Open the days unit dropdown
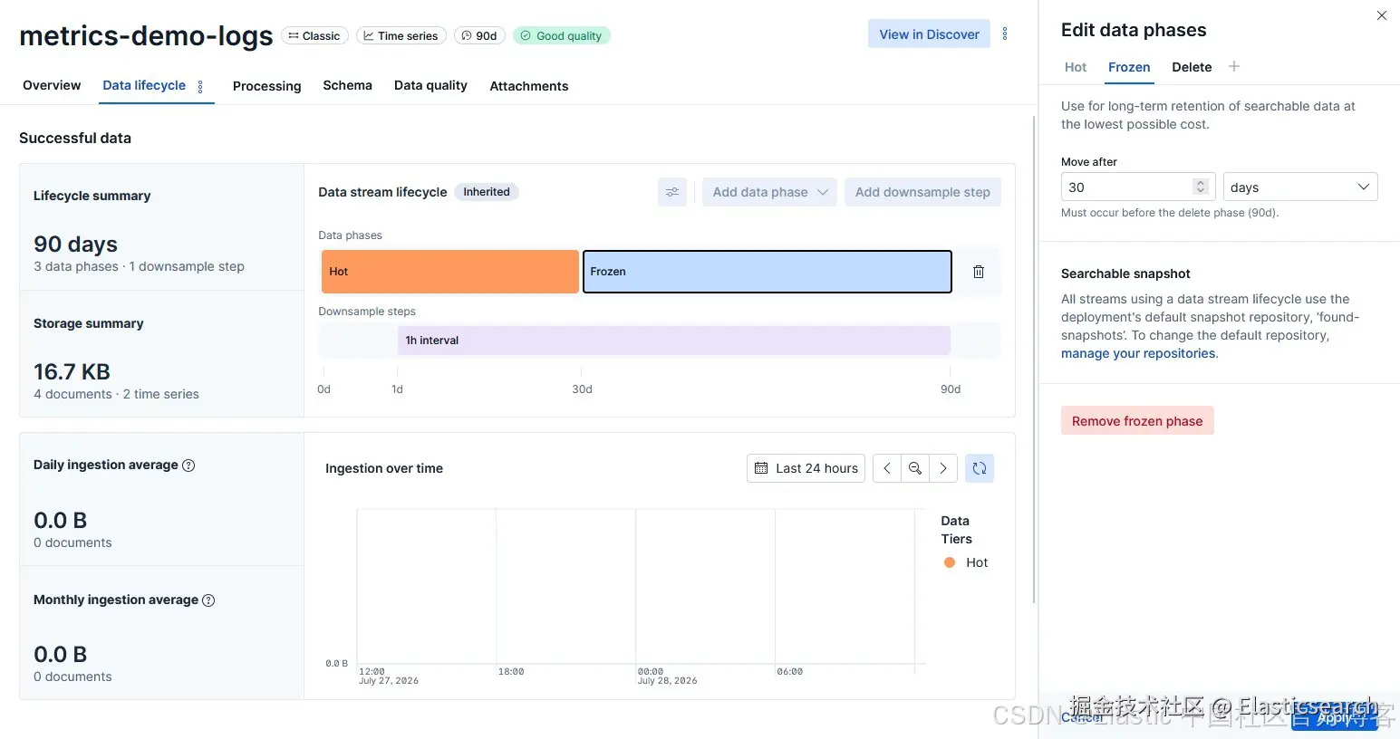1400x739 pixels. [1300, 187]
